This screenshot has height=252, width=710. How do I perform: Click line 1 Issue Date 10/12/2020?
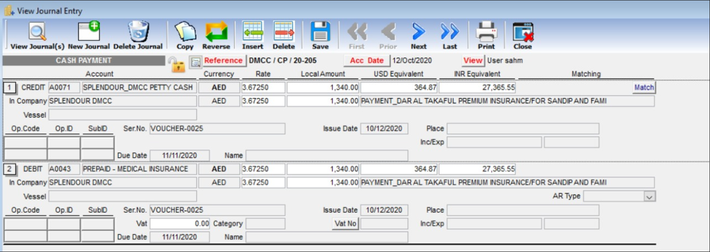pos(384,129)
